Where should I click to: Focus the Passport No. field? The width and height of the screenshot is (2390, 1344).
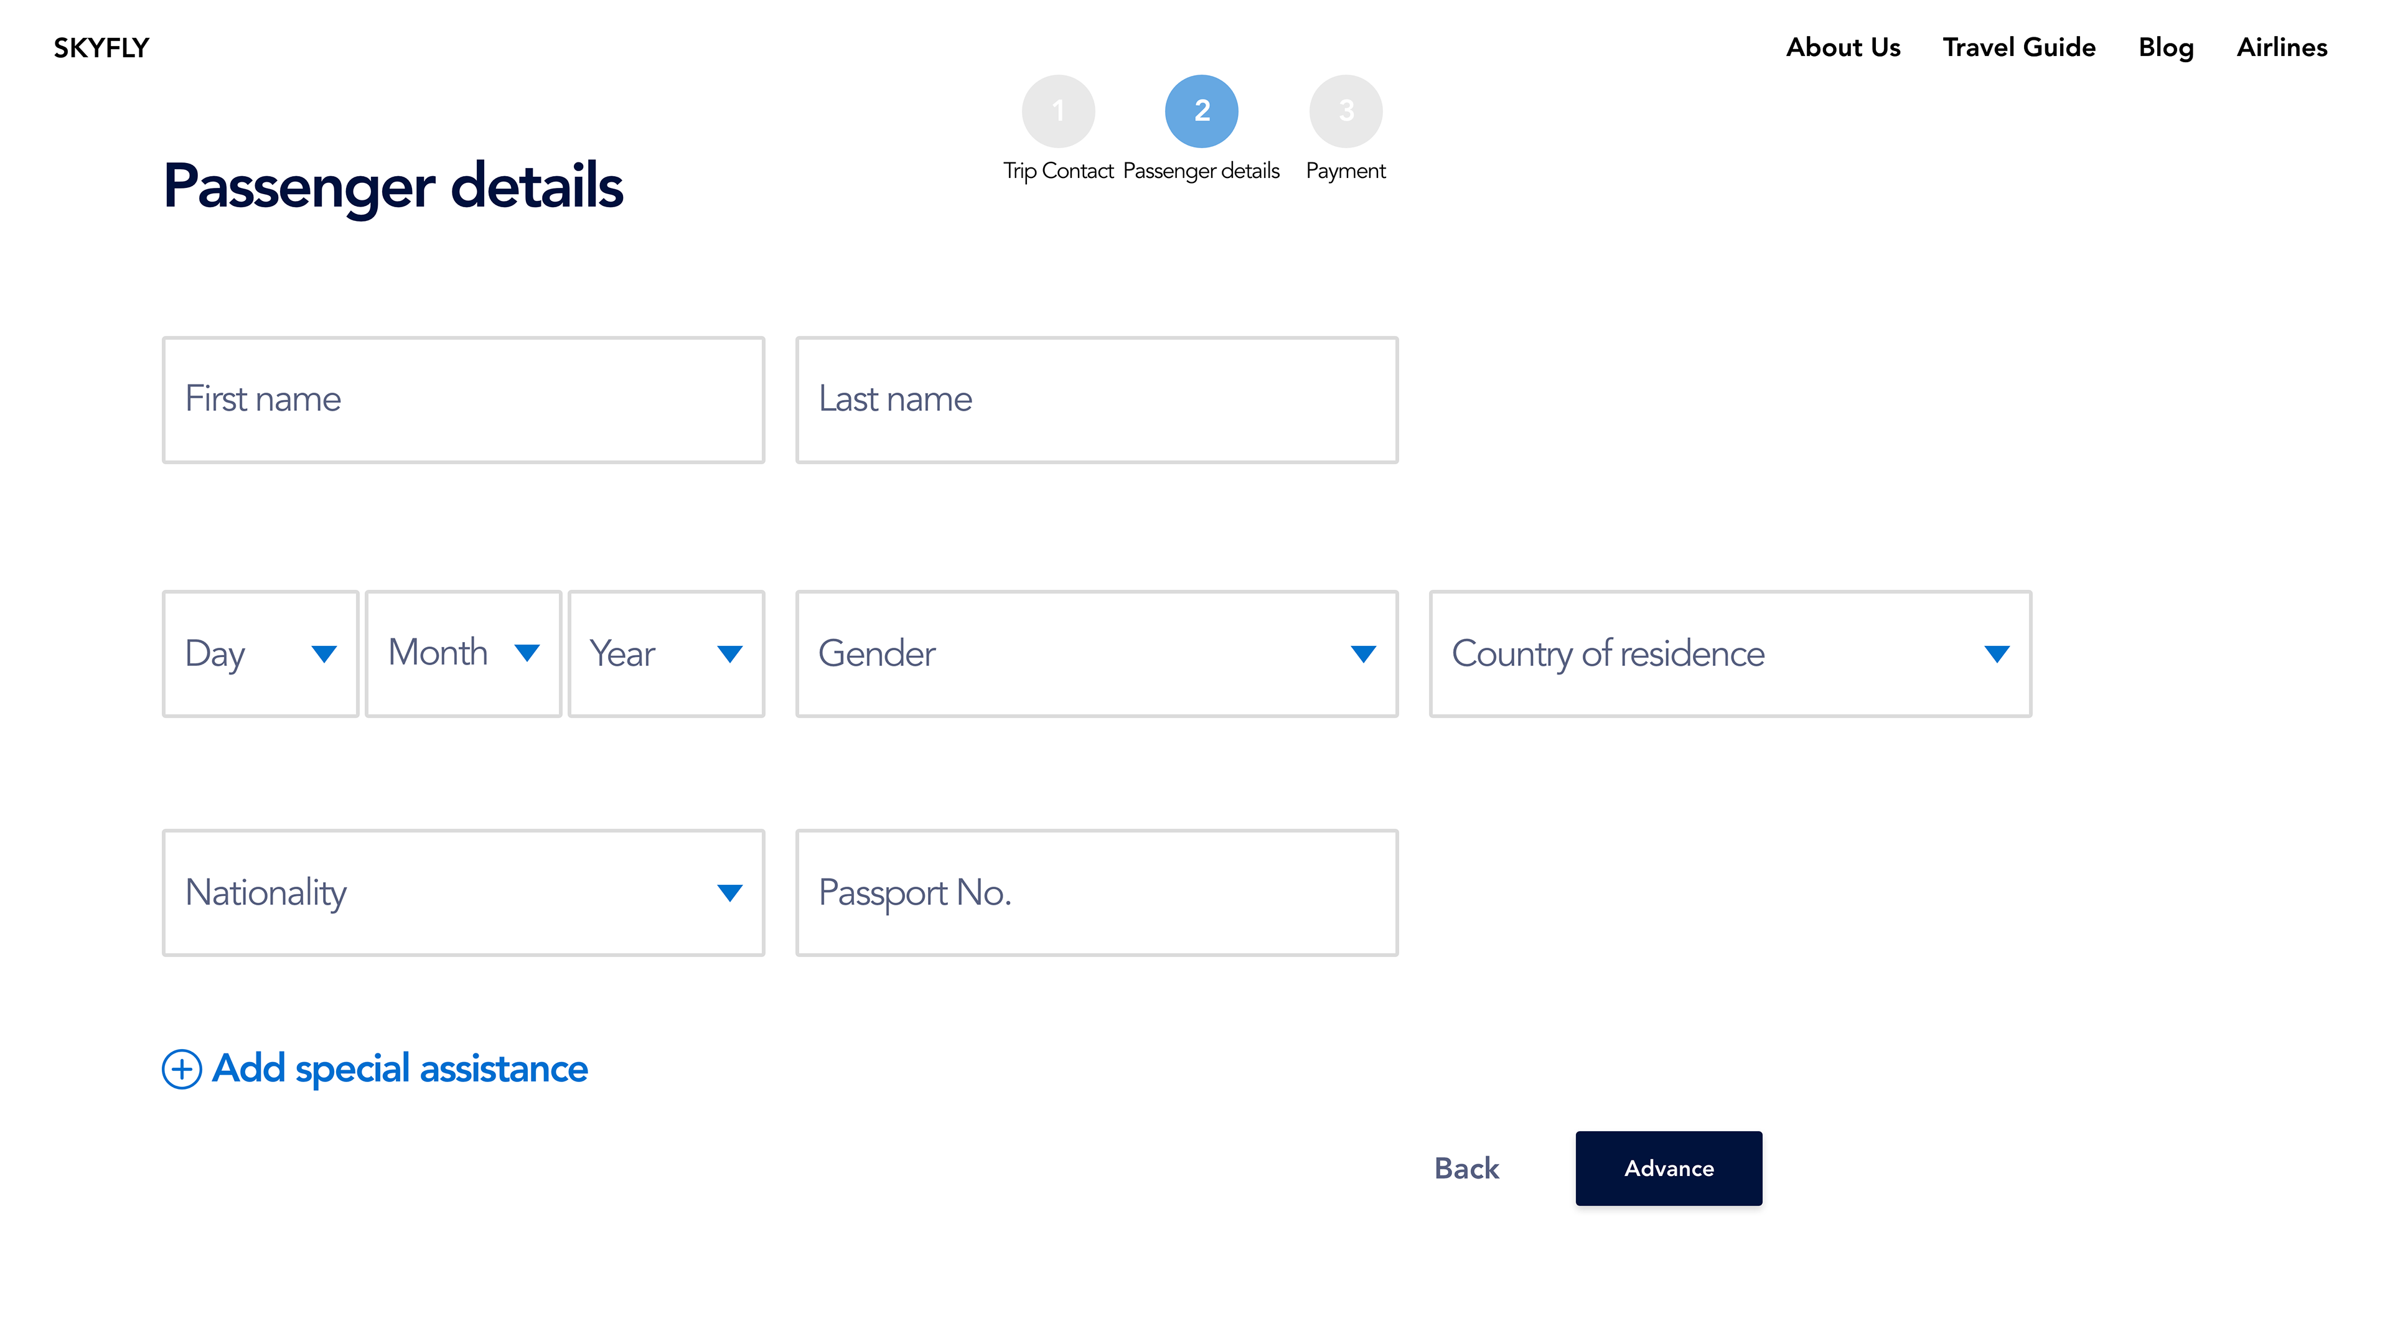click(x=1097, y=892)
